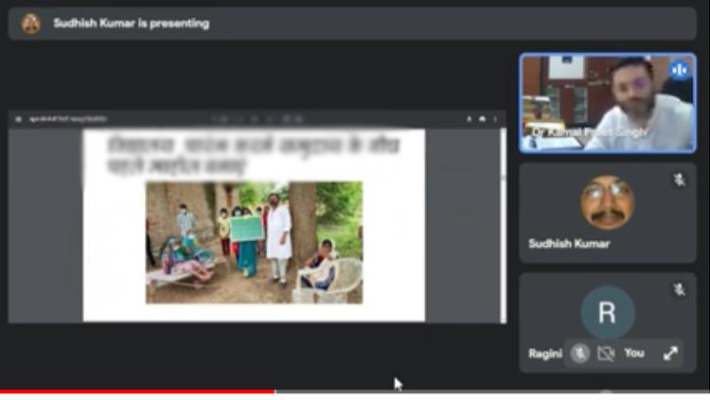Open the three-dot more options in PDF toolbar

494,119
